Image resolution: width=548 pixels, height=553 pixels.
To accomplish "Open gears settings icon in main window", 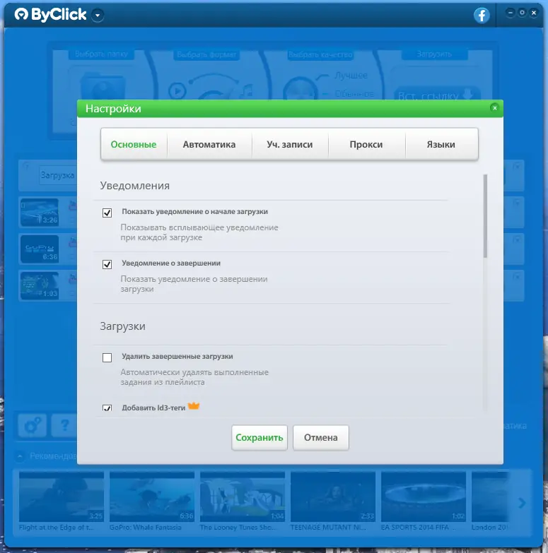I will click(x=32, y=425).
